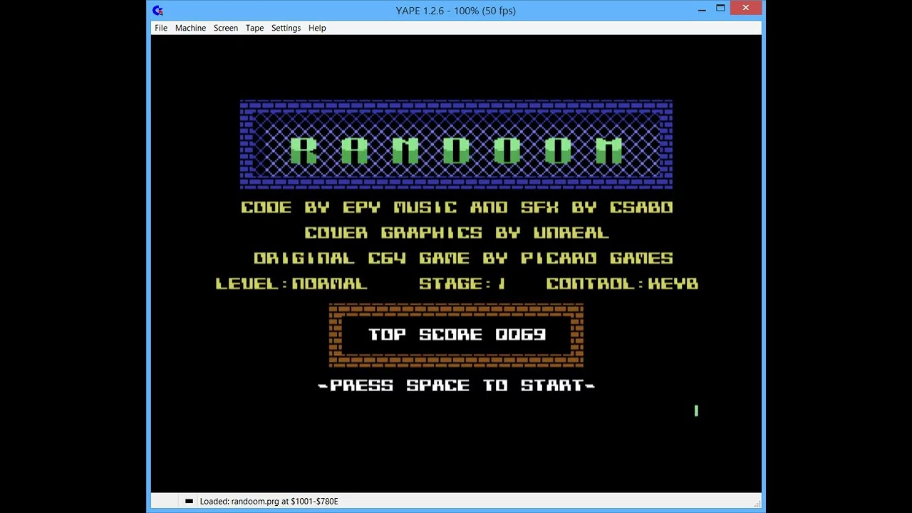Screen dimensions: 912x513
Task: Click the 'CODE BY EPY MUSIC AND SFX BY CSABO' line
Action: [x=457, y=207]
